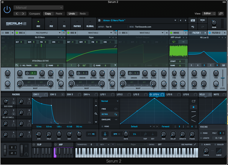Open the OSC A MULTISAMPLE type dropdown

(x=44, y=33)
